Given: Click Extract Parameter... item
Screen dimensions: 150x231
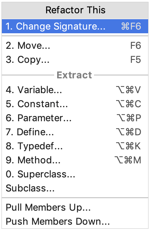Looking at the screenshot, I should (75, 118).
